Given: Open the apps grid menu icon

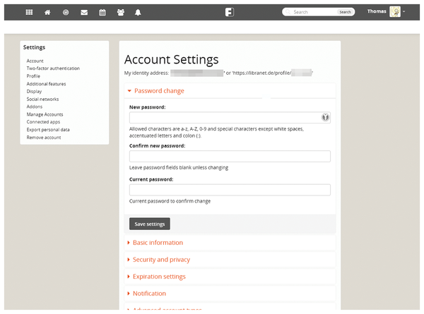Looking at the screenshot, I should tap(30, 12).
